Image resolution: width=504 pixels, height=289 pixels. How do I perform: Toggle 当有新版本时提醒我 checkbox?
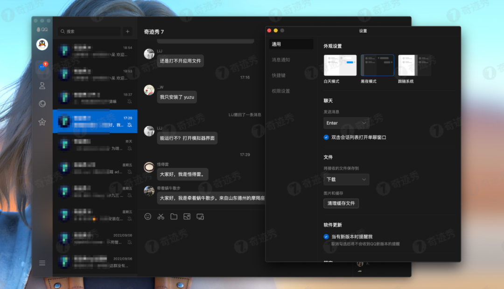pos(326,237)
